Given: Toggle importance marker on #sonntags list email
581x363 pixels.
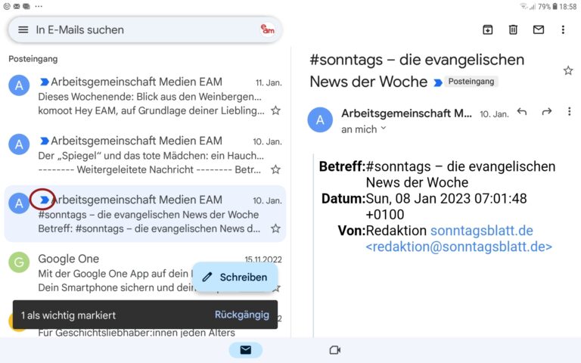Looking at the screenshot, I should point(45,200).
